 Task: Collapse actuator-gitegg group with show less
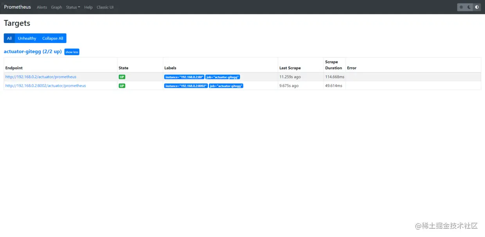click(72, 52)
